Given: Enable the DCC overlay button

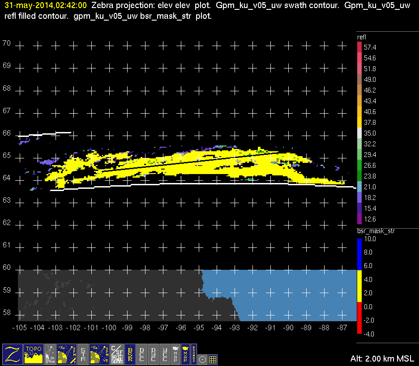Looking at the screenshot, I should coord(142,354).
